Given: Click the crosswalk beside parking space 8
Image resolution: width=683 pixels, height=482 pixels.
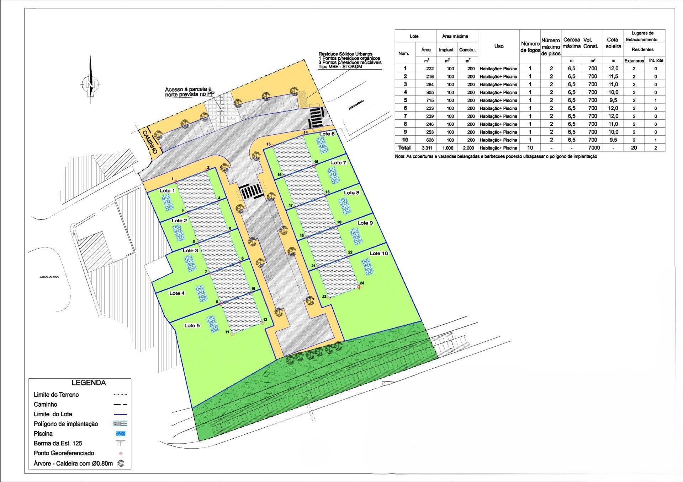Looking at the screenshot, I should point(252,192).
